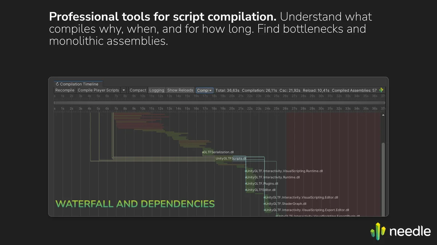The width and height of the screenshot is (437, 245).
Task: Click the refresh icon on the Compilation Timeline tab
Action: (57, 84)
